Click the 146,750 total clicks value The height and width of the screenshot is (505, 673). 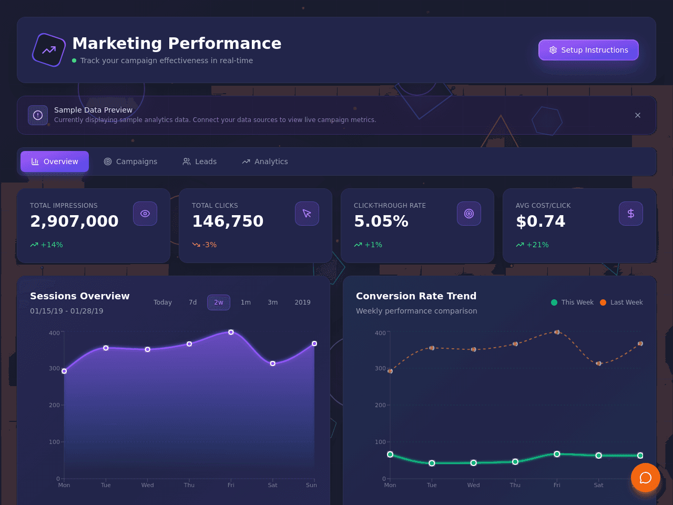[228, 221]
